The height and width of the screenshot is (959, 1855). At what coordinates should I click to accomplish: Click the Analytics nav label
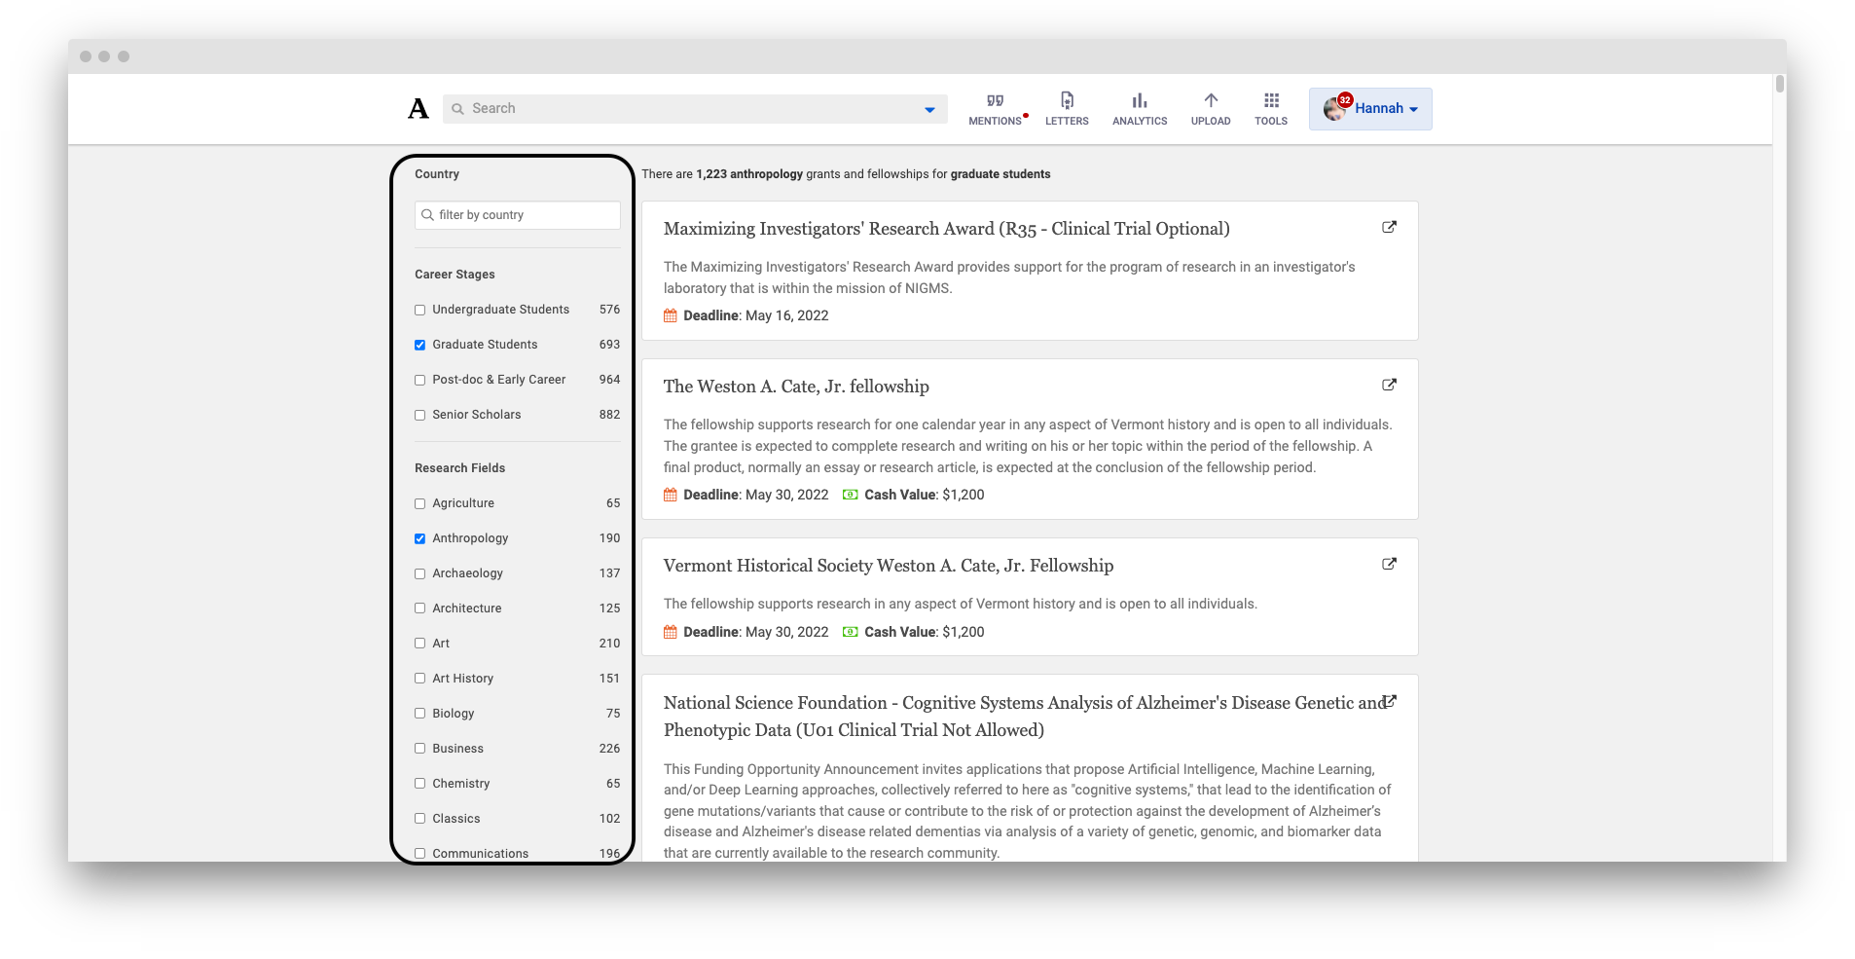coord(1140,121)
